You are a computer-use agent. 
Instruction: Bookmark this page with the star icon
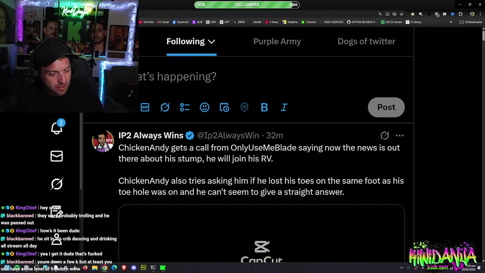point(402,14)
